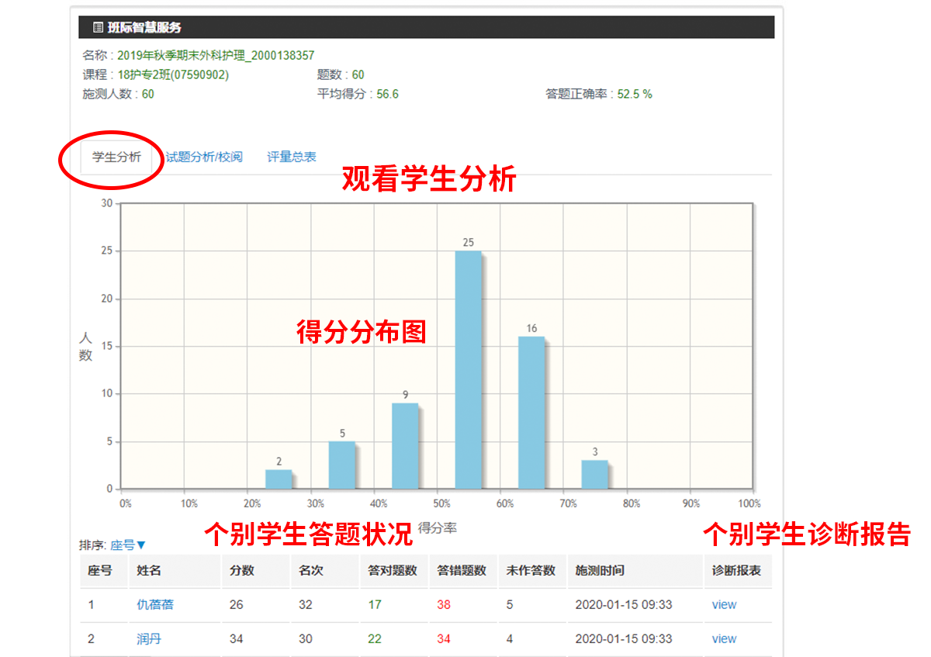
Task: Switch to the 试题分析/校阅 tab
Action: coord(204,157)
